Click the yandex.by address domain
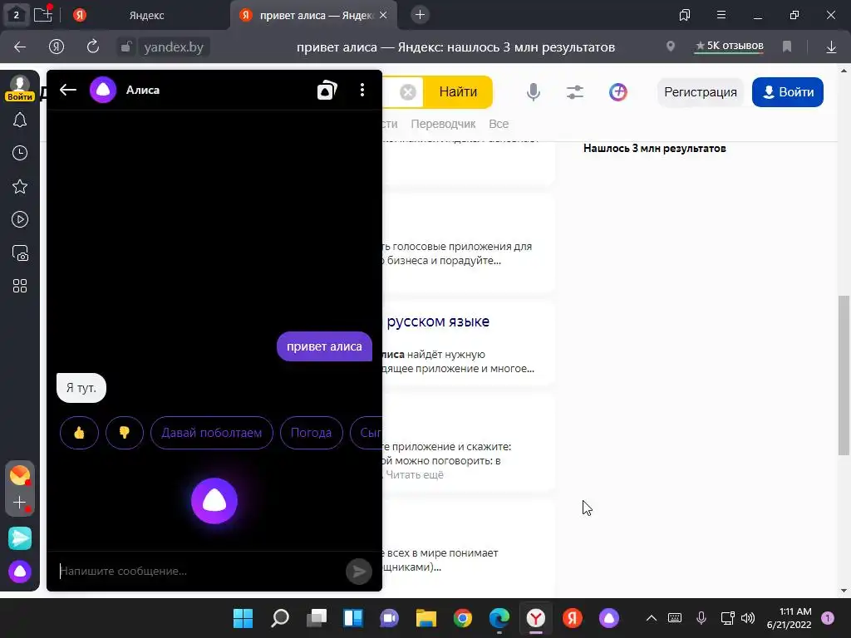 [x=174, y=47]
